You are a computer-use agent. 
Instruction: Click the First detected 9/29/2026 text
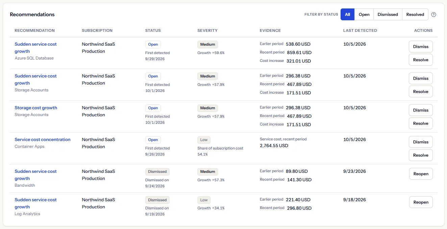pyautogui.click(x=157, y=56)
